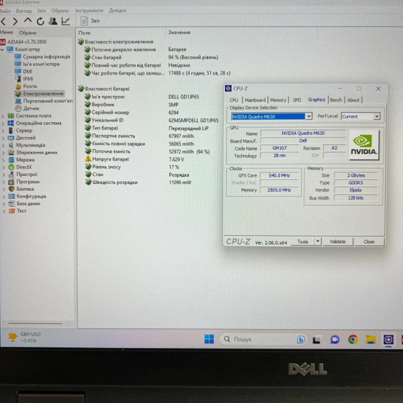The width and height of the screenshot is (403, 403).
Task: Open the user manager icon in toolbar
Action: (x=53, y=21)
